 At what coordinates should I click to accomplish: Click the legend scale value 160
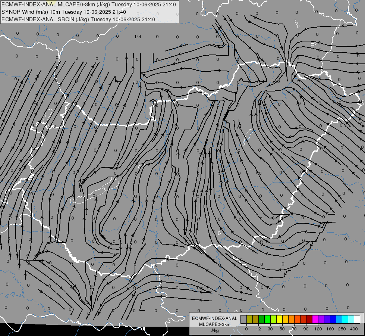click(x=330, y=329)
